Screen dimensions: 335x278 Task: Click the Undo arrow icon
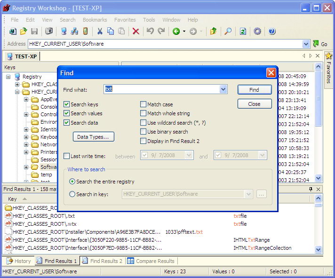150,32
